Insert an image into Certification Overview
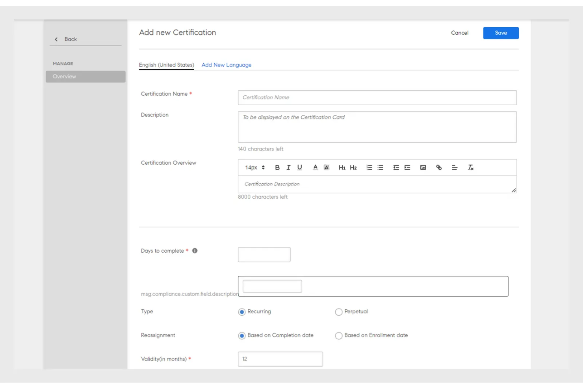Screen dimensions: 583x389 point(423,167)
